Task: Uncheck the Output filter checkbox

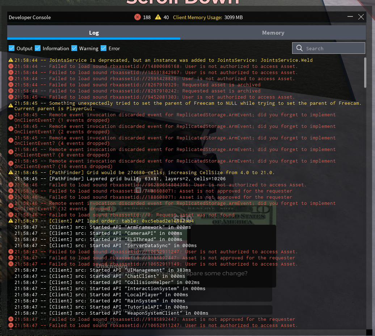Action: (12, 48)
